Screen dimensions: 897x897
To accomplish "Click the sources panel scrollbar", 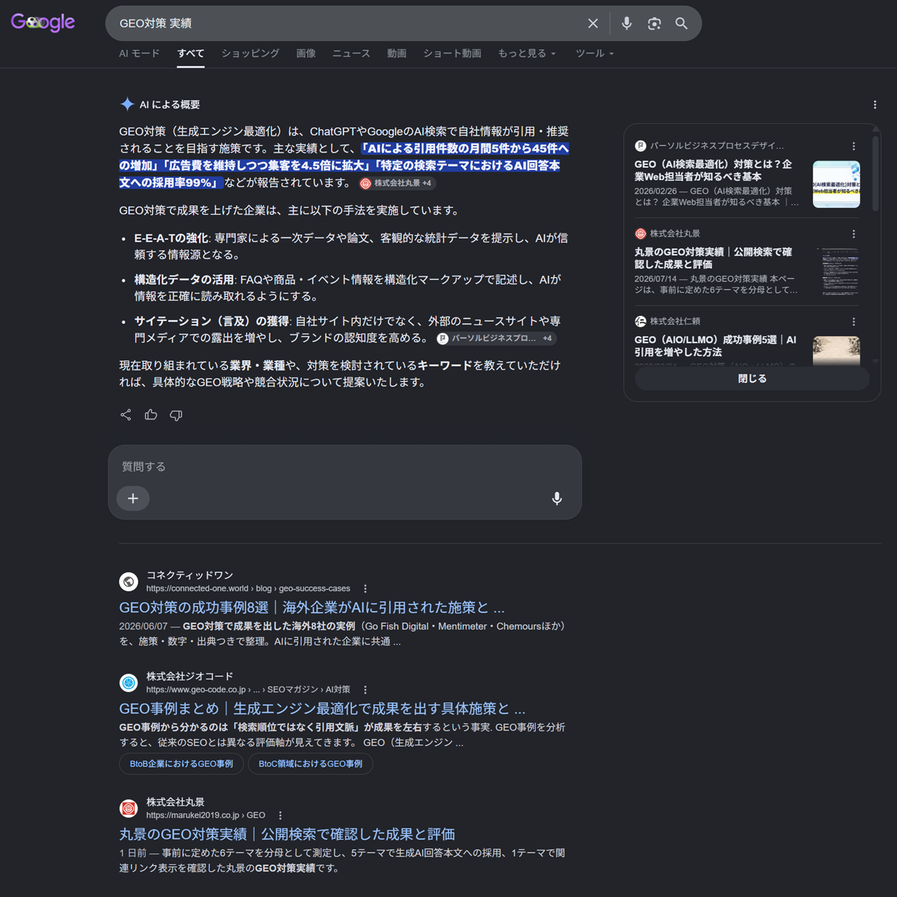I will 876,173.
